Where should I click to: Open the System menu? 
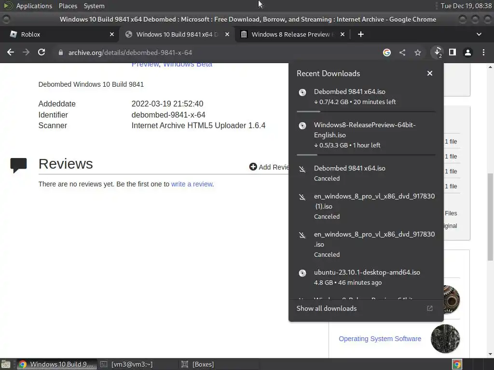click(94, 6)
